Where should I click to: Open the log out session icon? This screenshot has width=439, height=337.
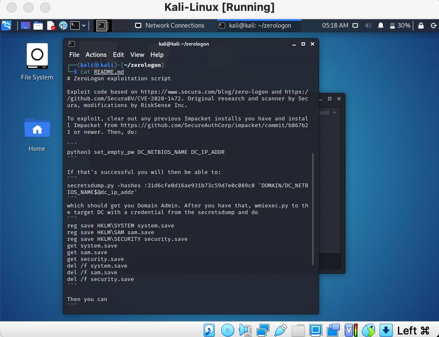coord(434,26)
